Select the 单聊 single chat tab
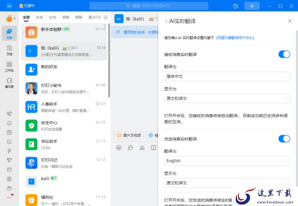The height and width of the screenshot is (206, 298). click(x=66, y=17)
